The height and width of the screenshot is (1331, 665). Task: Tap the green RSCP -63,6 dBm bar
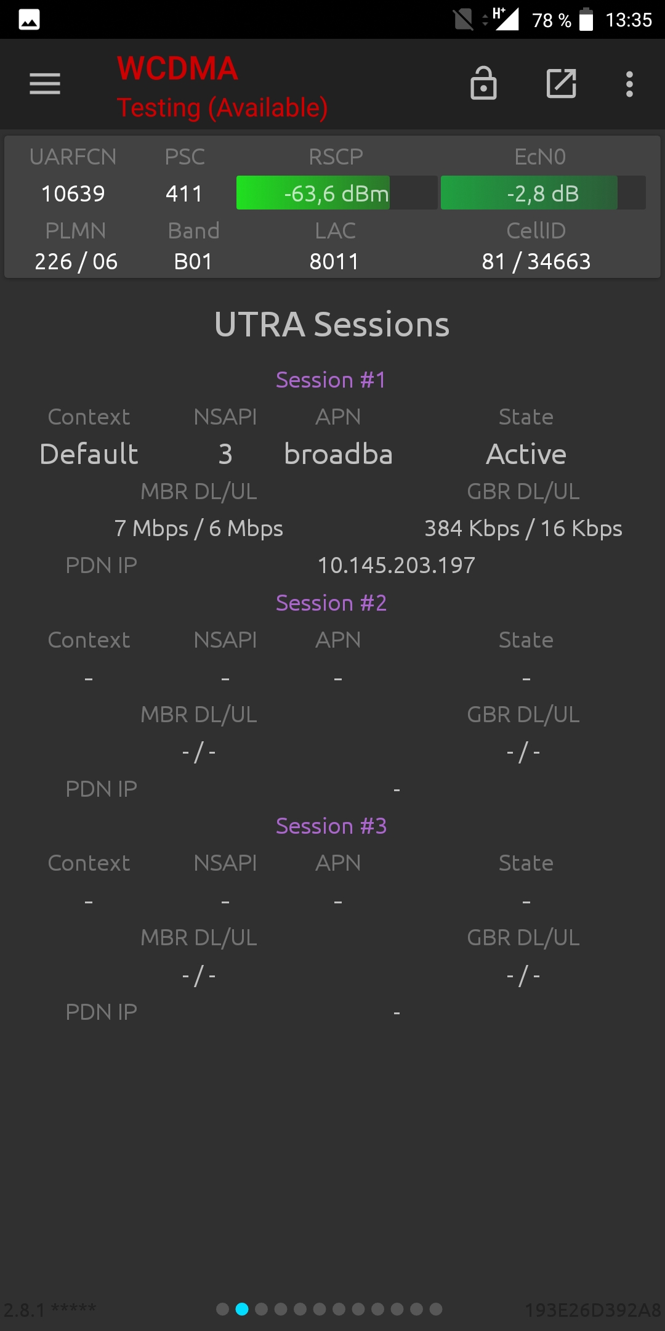point(337,193)
